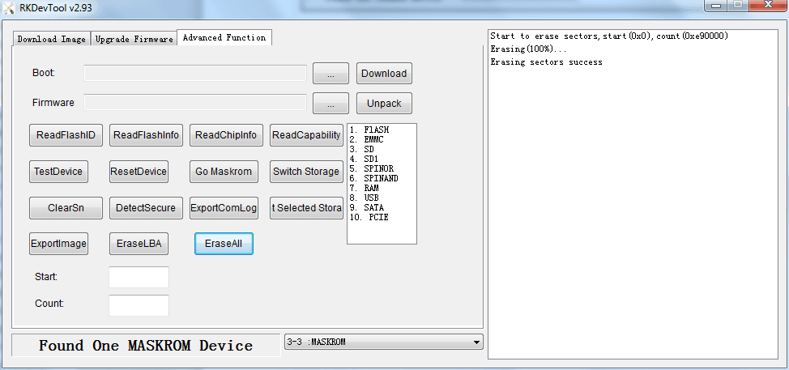Click the Switch Storage button
This screenshot has width=789, height=370.
305,172
